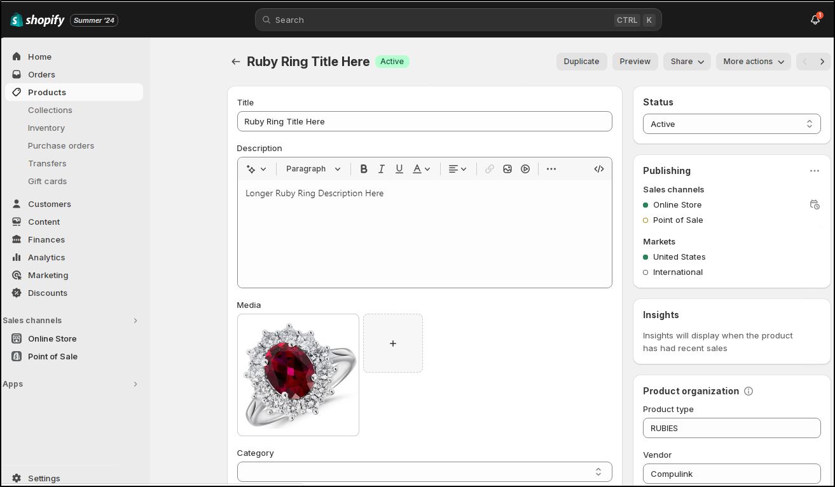Click the Active status badge beside title
The height and width of the screenshot is (487, 835).
392,62
